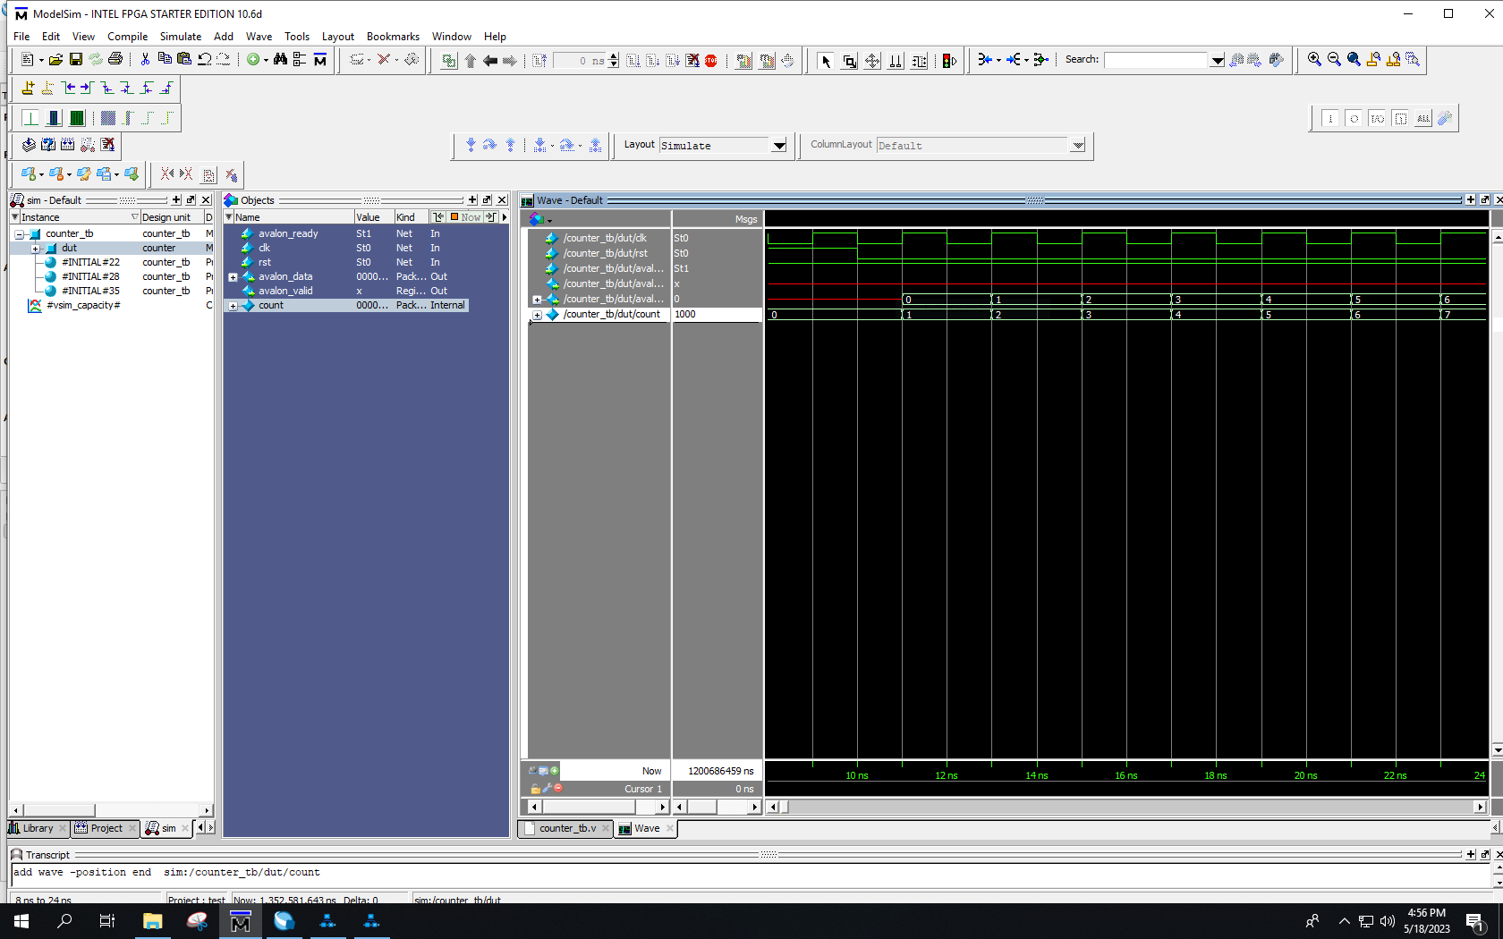
Task: Open the Simulate menu
Action: pos(180,37)
